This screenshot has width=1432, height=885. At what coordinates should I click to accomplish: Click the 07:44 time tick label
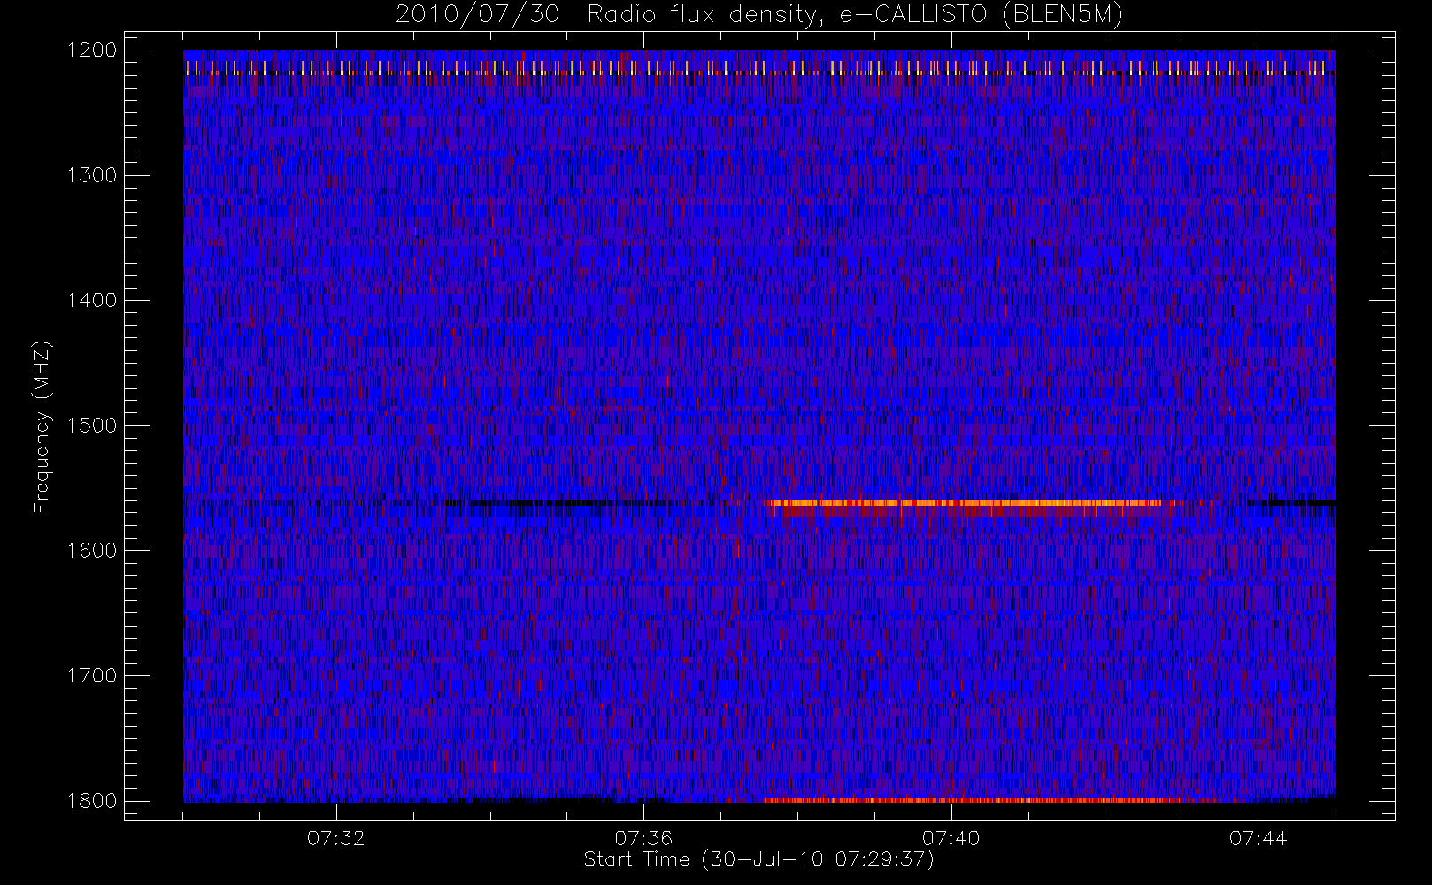click(x=1259, y=838)
